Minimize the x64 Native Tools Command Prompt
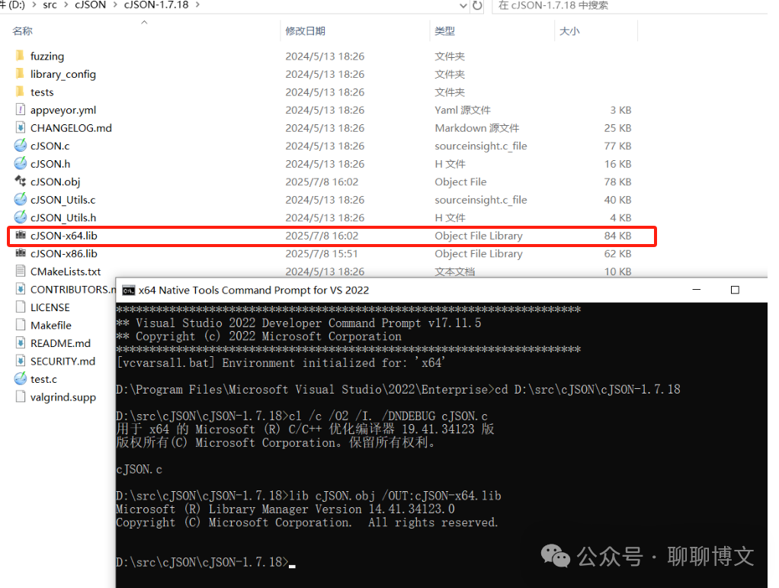Viewport: 779px width, 588px height. point(697,289)
